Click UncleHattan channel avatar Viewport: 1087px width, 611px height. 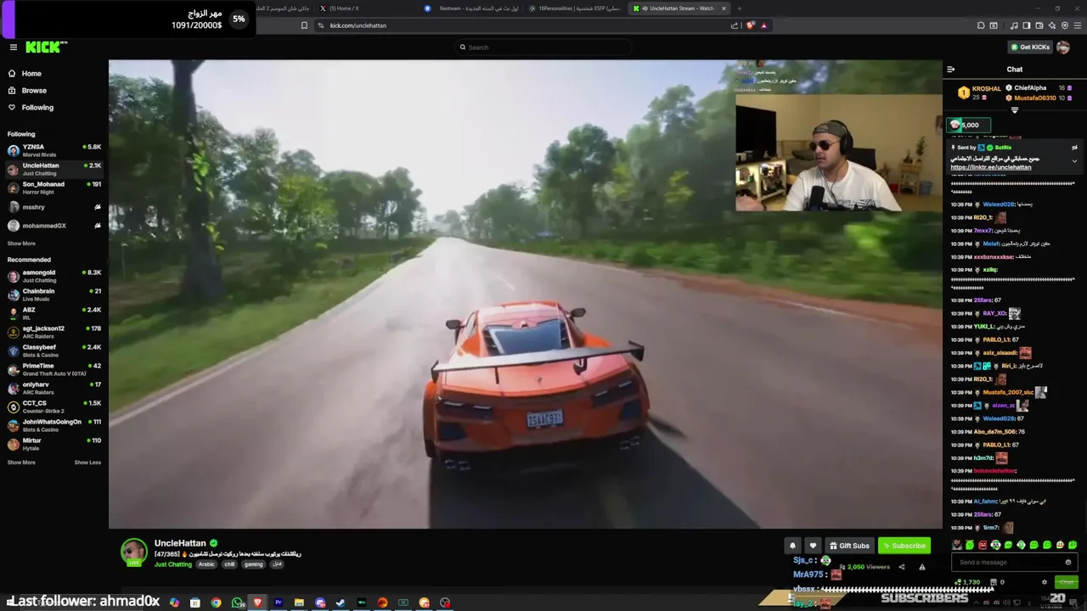(133, 552)
